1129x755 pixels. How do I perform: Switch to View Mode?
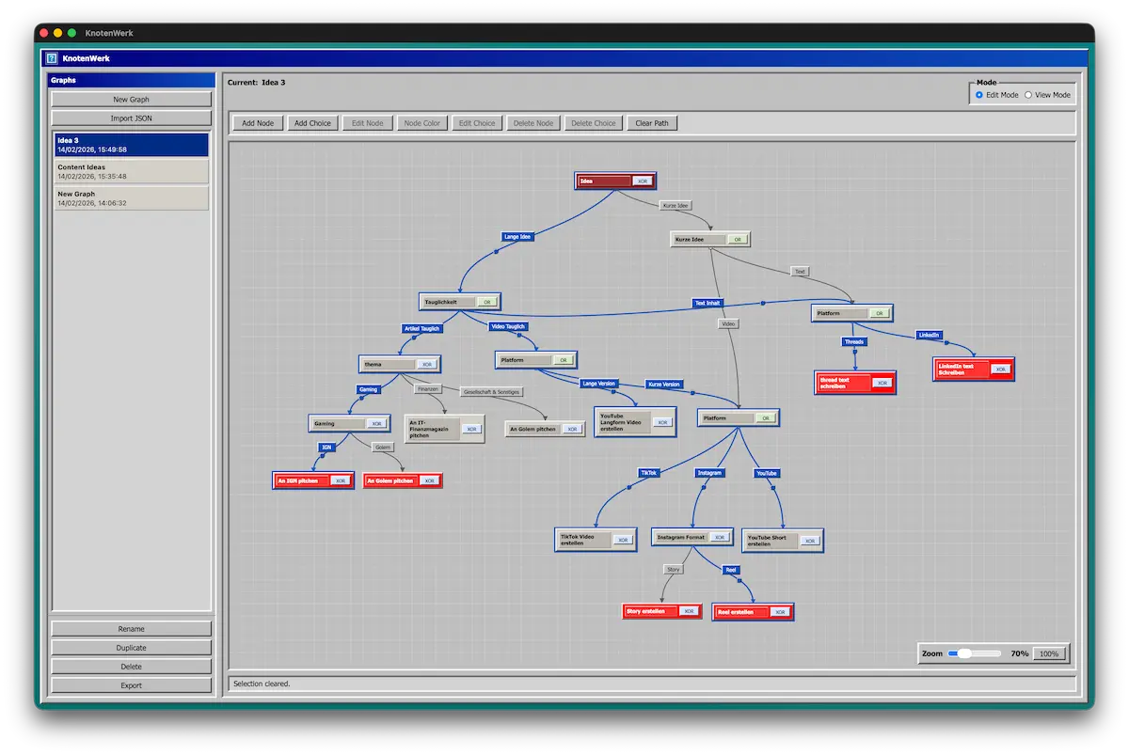click(1028, 94)
